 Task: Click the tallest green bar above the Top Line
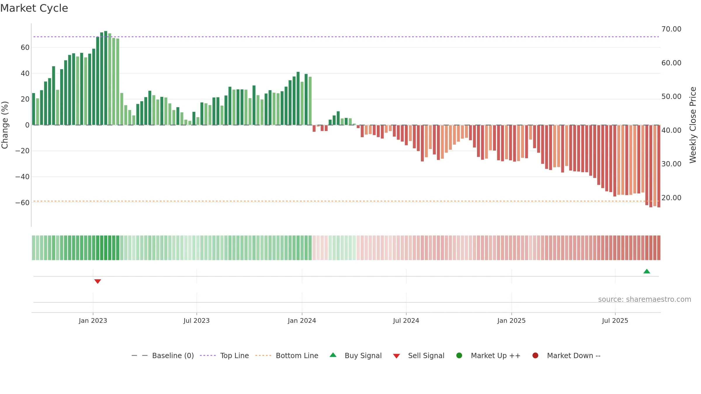click(106, 78)
